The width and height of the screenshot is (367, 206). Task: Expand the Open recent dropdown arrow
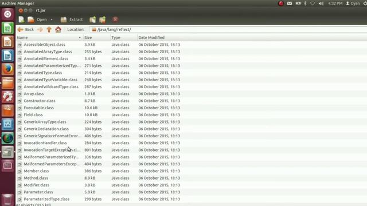pyautogui.click(x=52, y=19)
